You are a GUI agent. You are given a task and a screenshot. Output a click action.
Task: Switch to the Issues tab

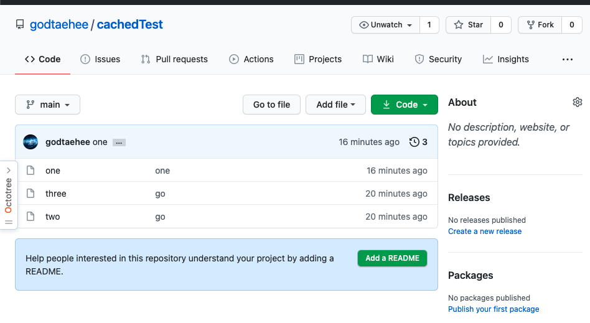coord(100,59)
